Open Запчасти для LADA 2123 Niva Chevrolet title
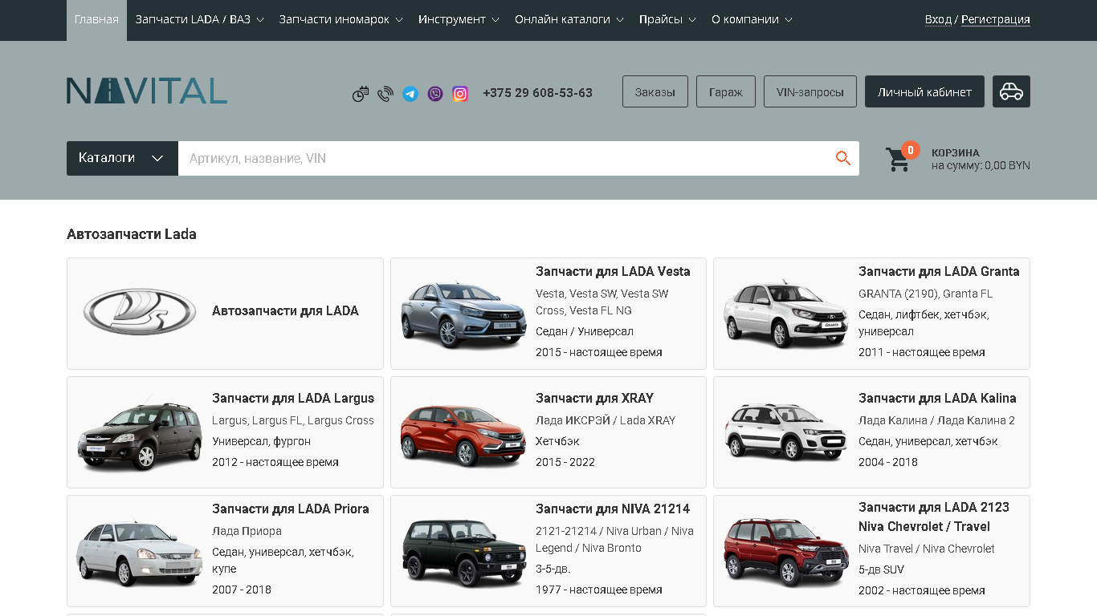This screenshot has width=1097, height=616. (x=934, y=517)
